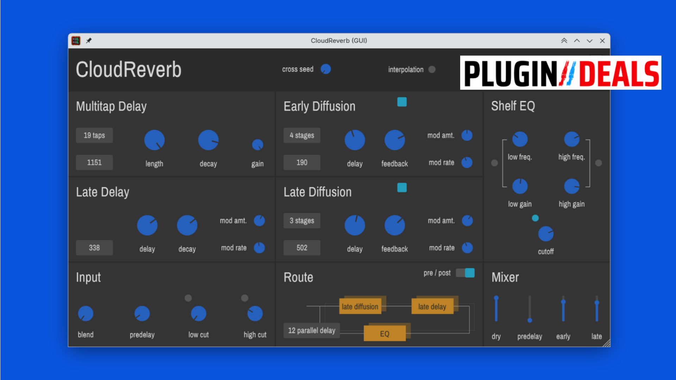Click the Late Delay decay knob
The width and height of the screenshot is (676, 380).
[x=187, y=225]
